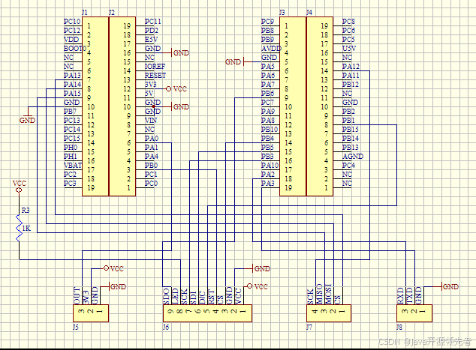Click the VDD pin label on J1
The width and height of the screenshot is (476, 350).
(71, 40)
